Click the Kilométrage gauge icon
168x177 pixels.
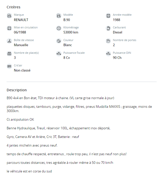59,28
